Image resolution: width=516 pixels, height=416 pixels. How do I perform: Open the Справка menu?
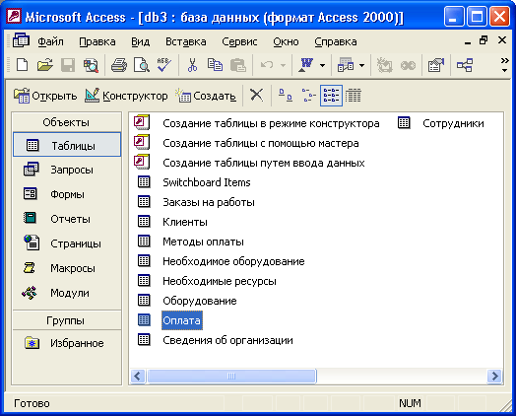[336, 41]
